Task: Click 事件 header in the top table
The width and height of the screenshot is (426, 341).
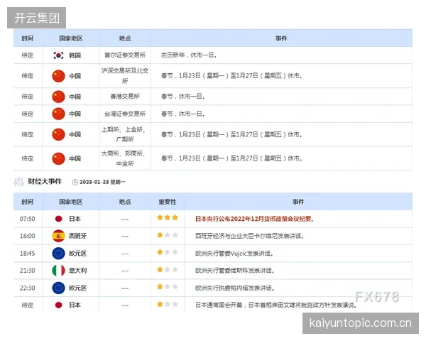Action: (x=281, y=38)
